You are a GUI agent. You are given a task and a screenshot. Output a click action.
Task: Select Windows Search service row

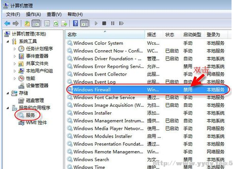147,159
